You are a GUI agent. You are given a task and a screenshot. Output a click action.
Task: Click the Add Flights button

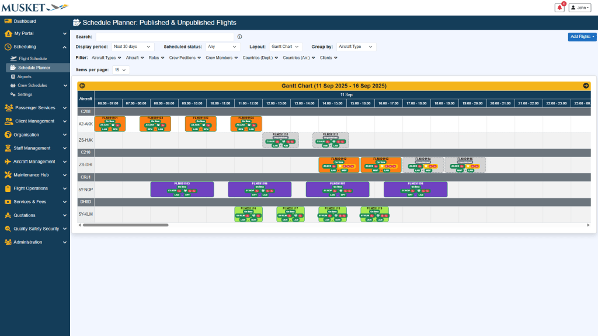point(582,37)
